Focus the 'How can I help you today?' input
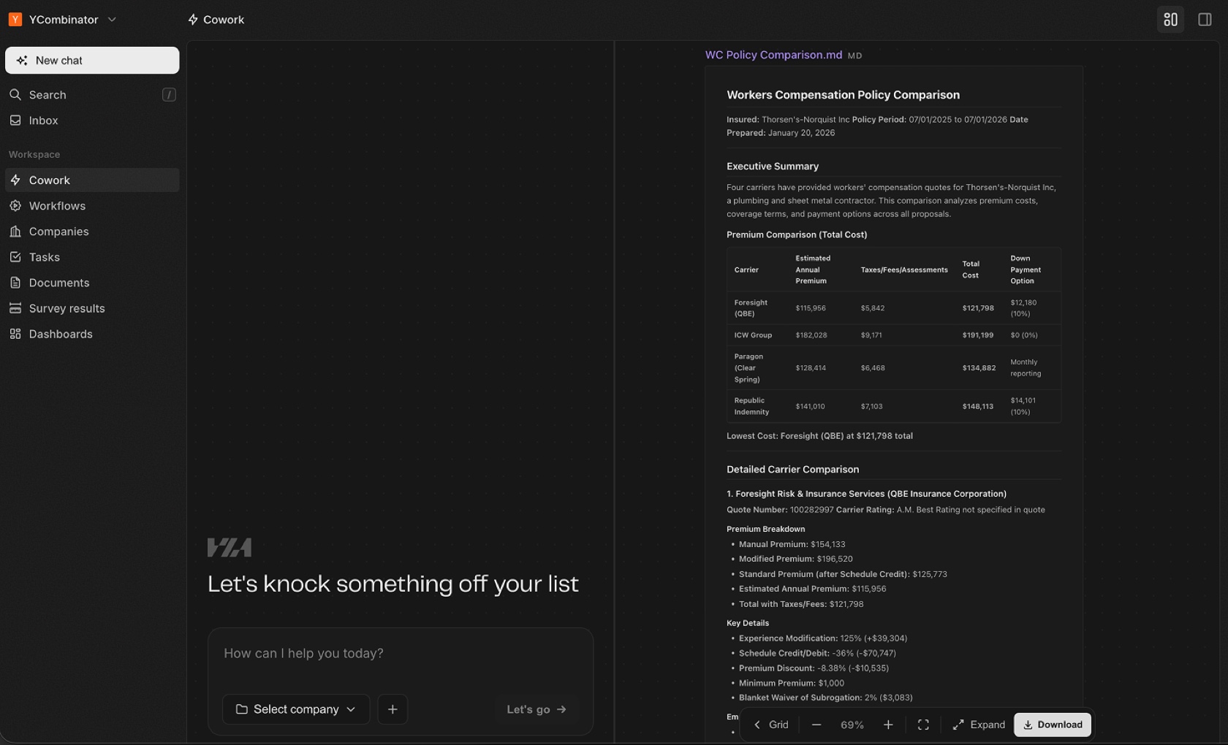Screen dimensions: 1228x745 pyautogui.click(x=400, y=654)
